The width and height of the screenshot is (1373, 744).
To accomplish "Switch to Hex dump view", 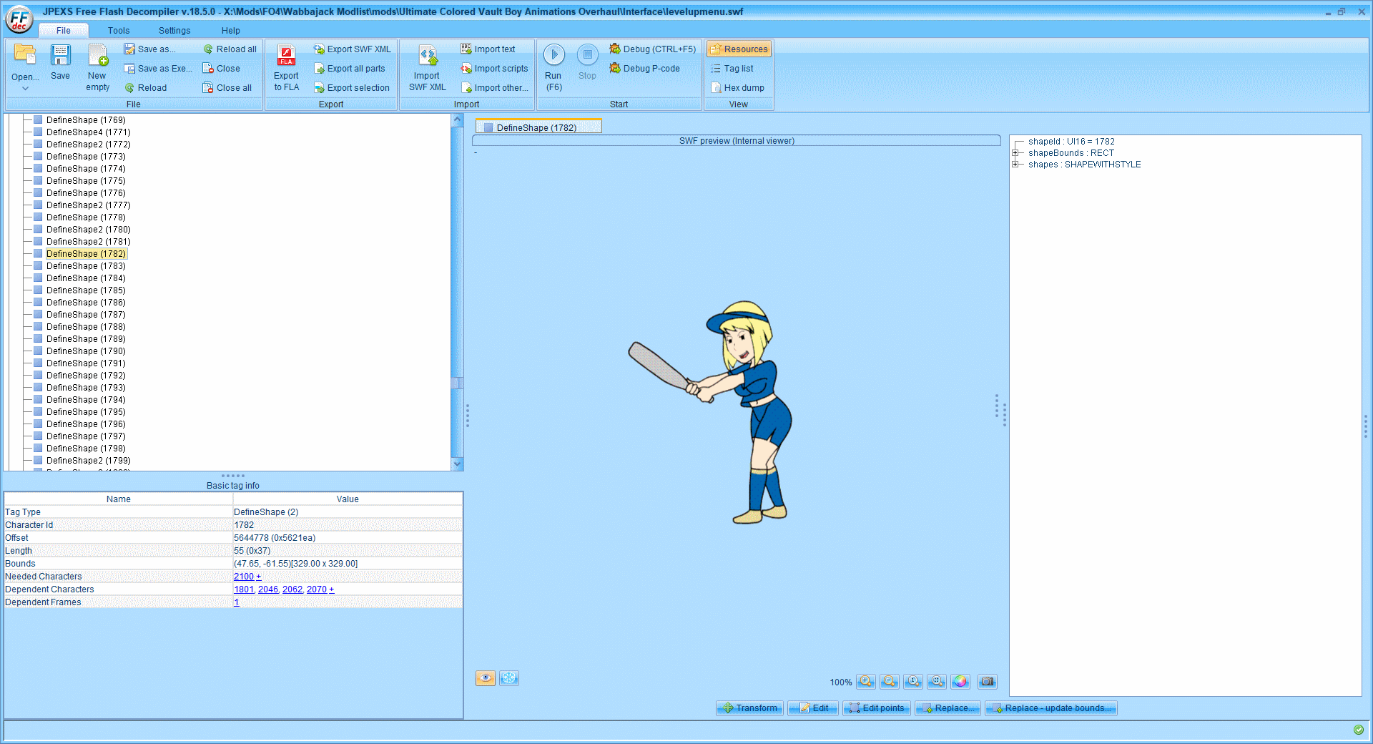I will pyautogui.click(x=737, y=88).
